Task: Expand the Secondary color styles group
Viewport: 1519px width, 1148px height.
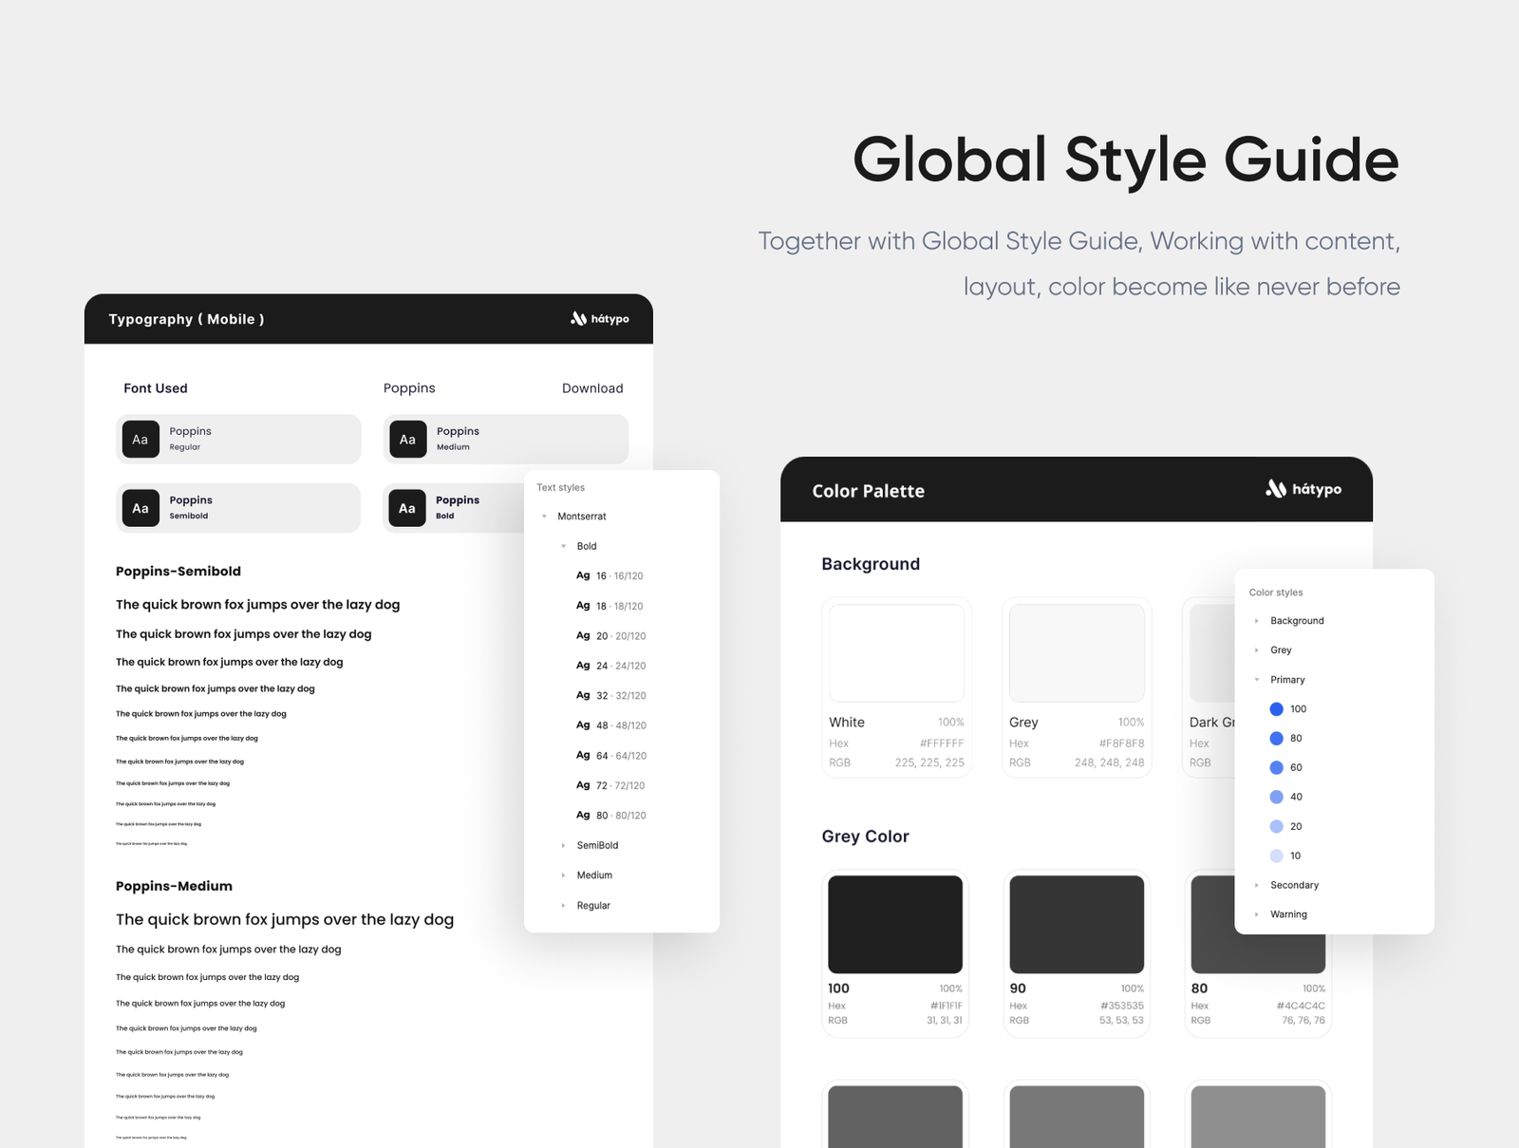Action: pyautogui.click(x=1257, y=885)
